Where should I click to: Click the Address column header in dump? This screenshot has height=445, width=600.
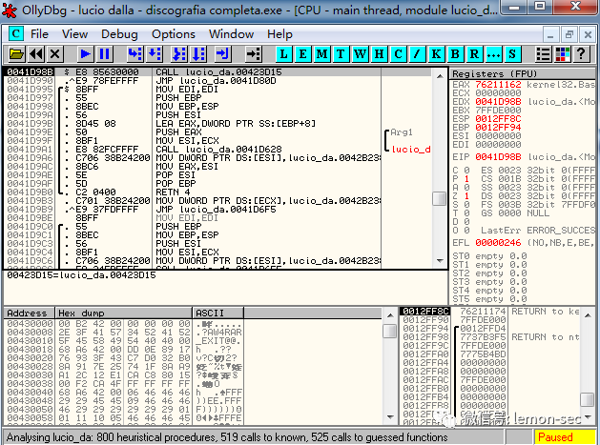click(x=29, y=314)
